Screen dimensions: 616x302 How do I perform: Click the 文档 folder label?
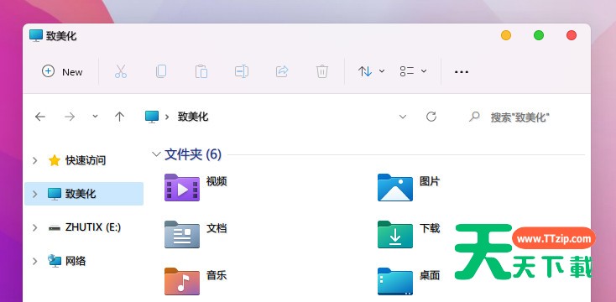[x=217, y=228]
